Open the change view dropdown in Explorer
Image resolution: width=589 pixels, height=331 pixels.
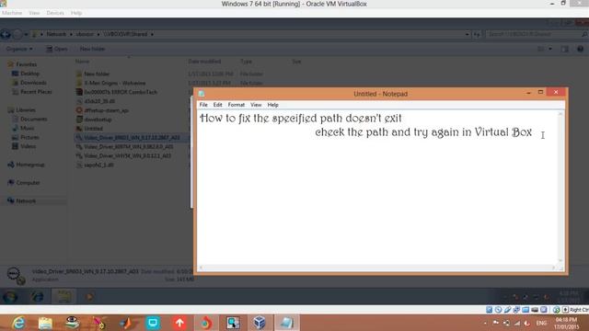coord(550,49)
